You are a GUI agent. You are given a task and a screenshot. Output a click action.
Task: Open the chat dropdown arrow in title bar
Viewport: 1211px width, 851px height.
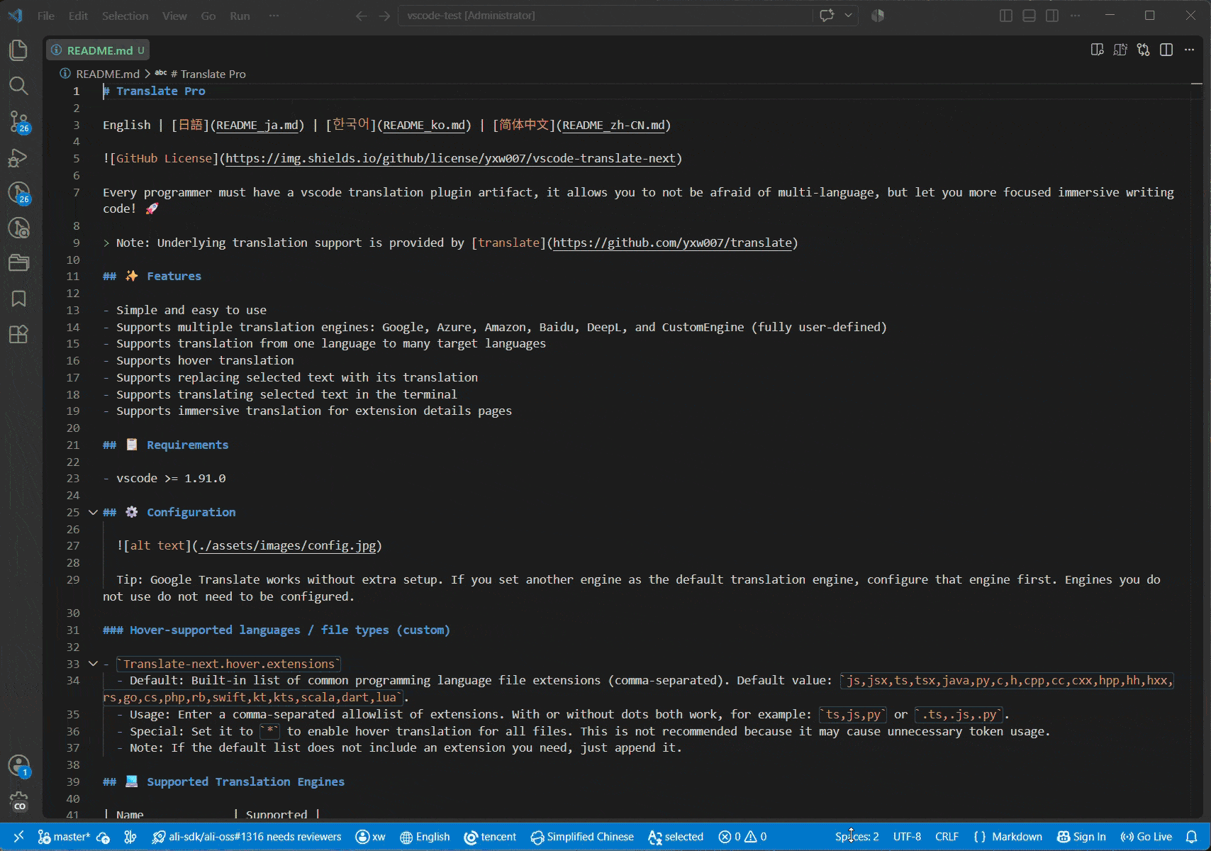point(848,16)
